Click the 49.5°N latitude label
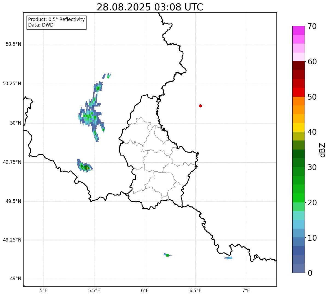The image size is (329, 296). click(13, 201)
